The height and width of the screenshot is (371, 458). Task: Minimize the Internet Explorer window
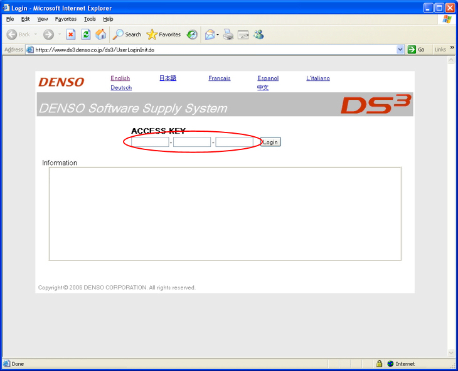pos(429,8)
